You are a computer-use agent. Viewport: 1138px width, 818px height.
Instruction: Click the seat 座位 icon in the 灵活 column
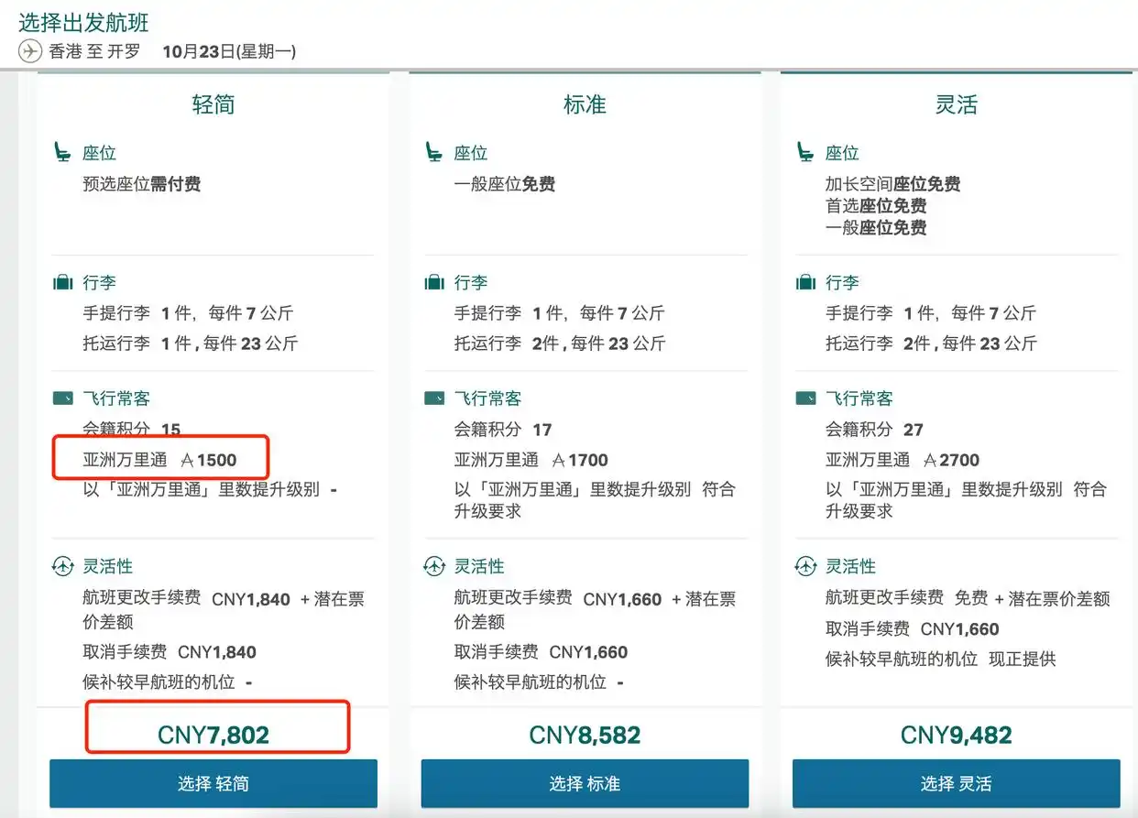tap(805, 151)
